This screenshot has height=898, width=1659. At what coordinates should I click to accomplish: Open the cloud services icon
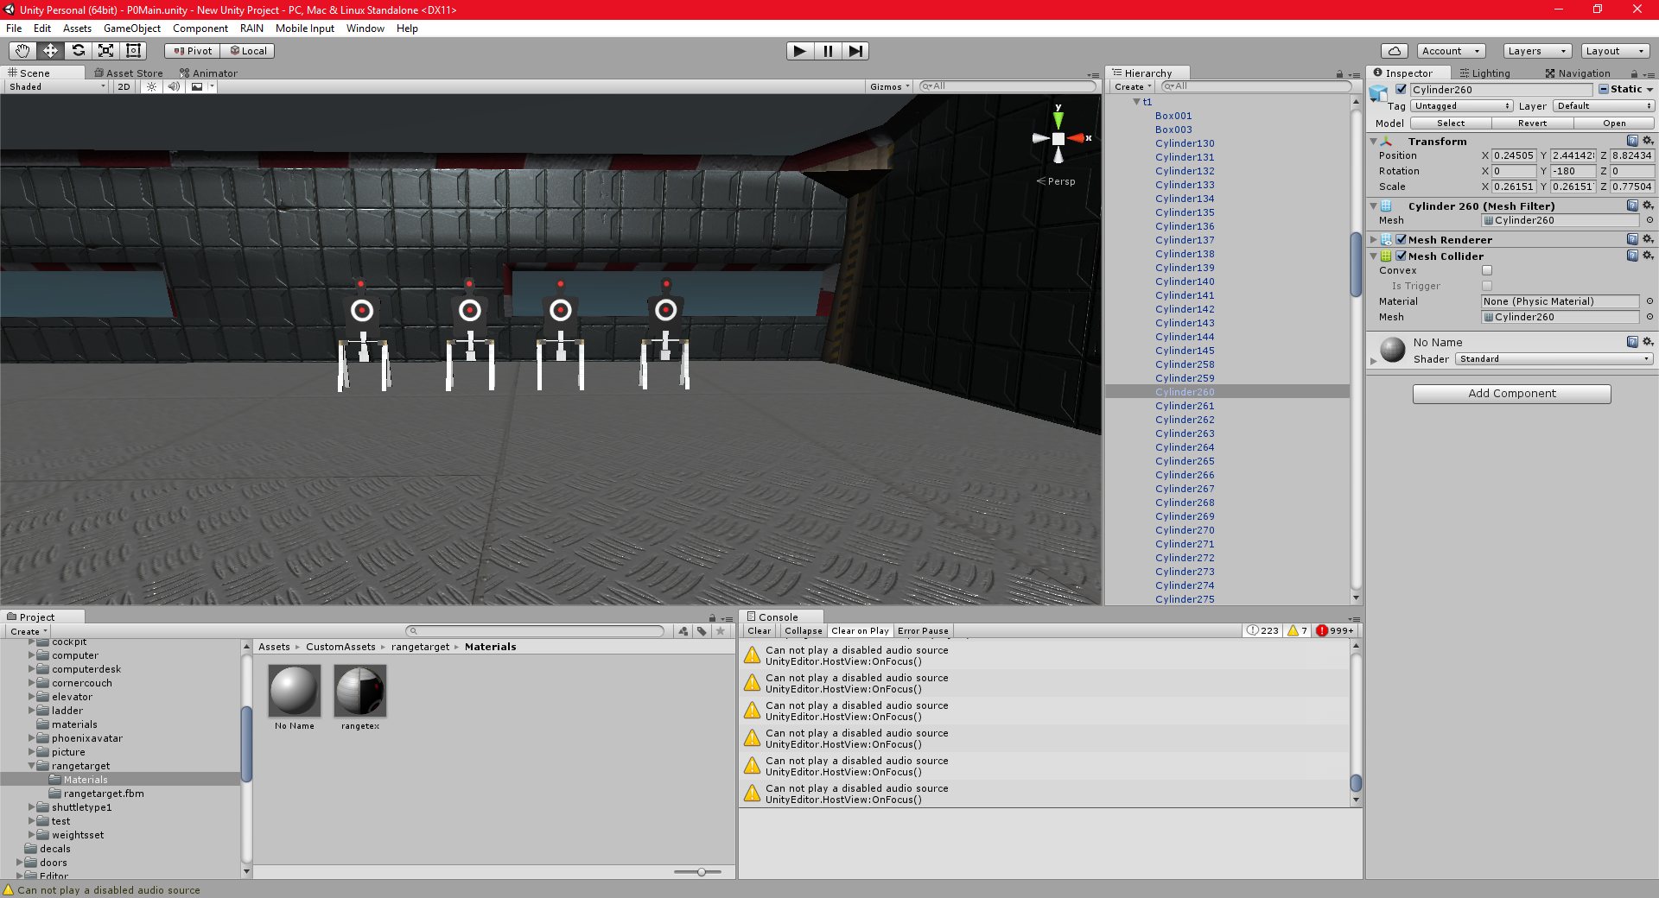[1394, 51]
